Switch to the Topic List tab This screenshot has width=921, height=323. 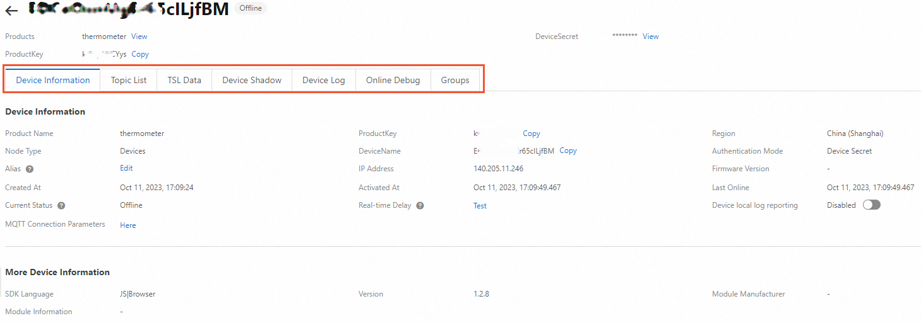click(129, 81)
